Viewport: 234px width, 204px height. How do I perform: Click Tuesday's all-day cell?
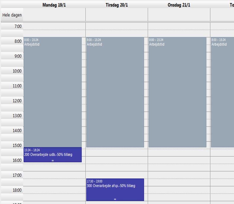tap(116, 14)
